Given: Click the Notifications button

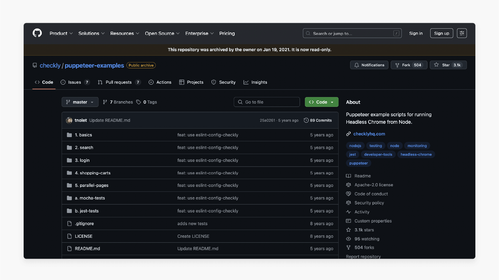Looking at the screenshot, I should pyautogui.click(x=369, y=65).
